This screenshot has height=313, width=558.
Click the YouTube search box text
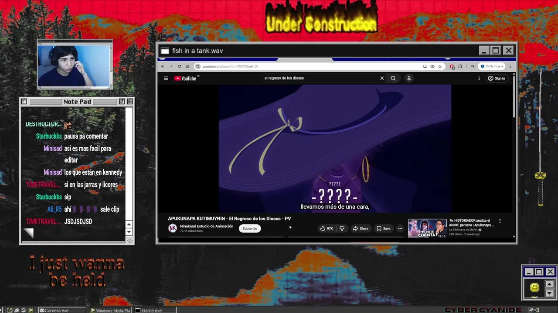[x=284, y=78]
